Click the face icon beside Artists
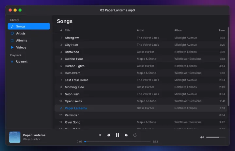 click(12, 33)
